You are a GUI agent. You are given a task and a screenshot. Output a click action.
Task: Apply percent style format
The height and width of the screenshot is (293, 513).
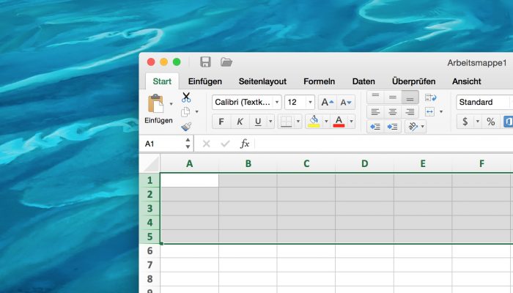click(x=490, y=122)
